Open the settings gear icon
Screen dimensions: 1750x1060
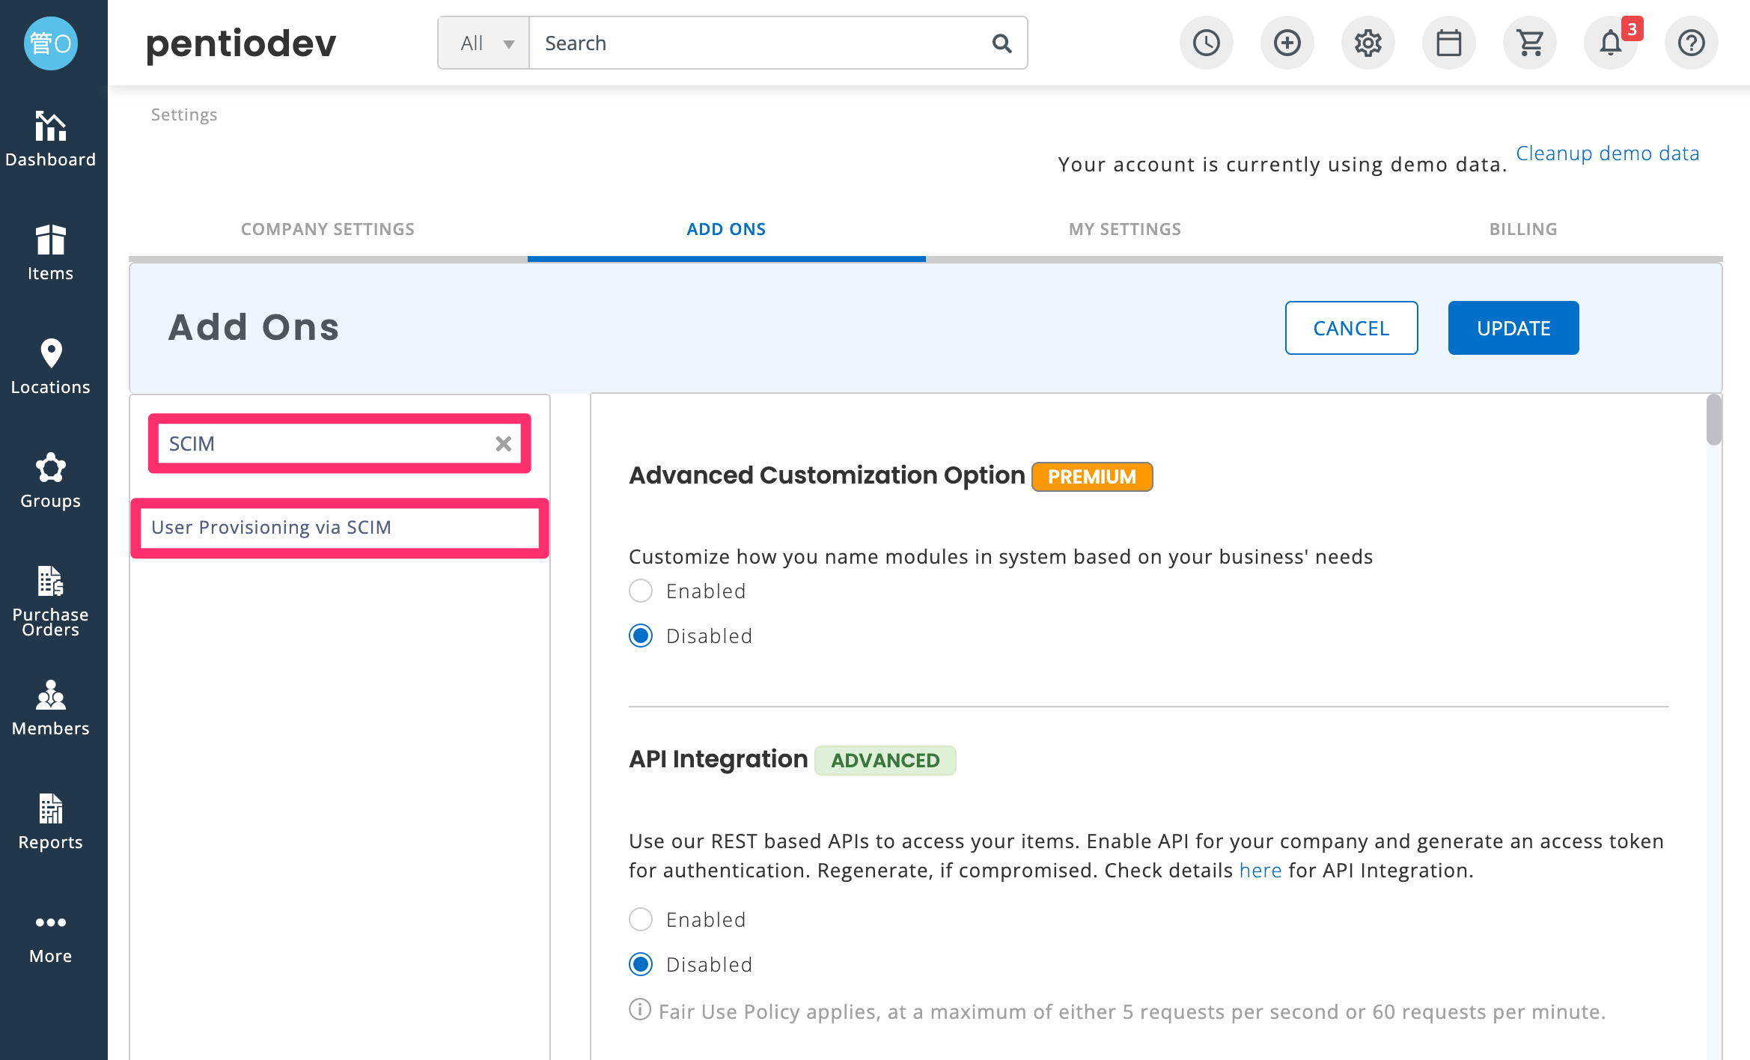pos(1368,43)
